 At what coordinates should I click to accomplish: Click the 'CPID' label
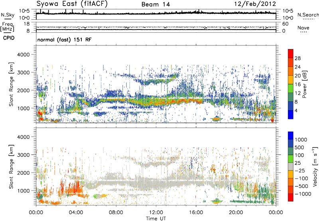tap(9, 38)
